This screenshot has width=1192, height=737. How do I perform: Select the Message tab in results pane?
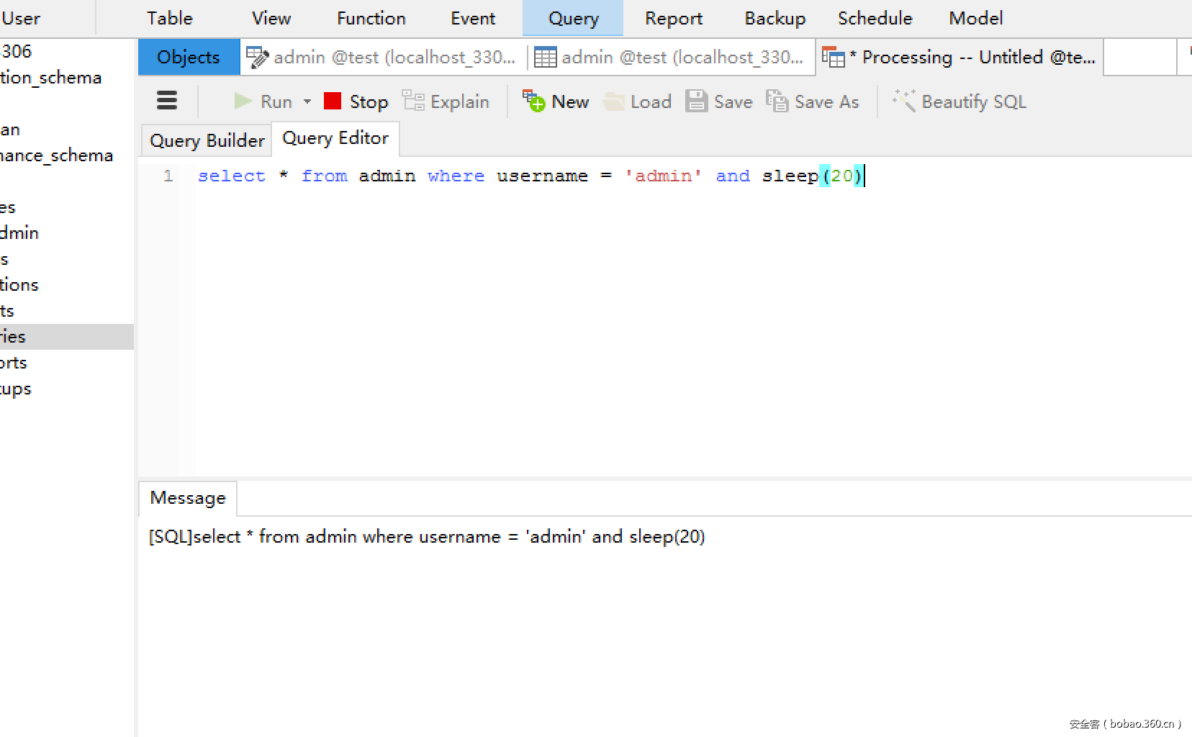pos(186,498)
